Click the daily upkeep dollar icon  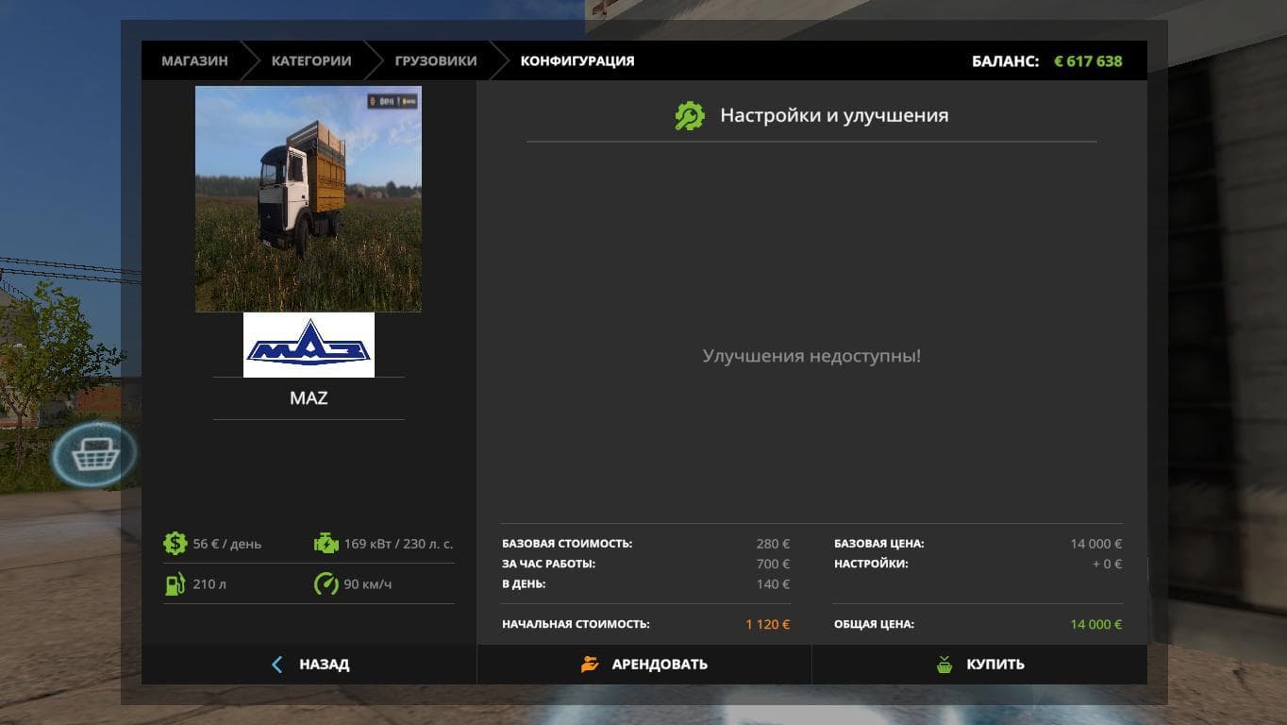pos(175,543)
